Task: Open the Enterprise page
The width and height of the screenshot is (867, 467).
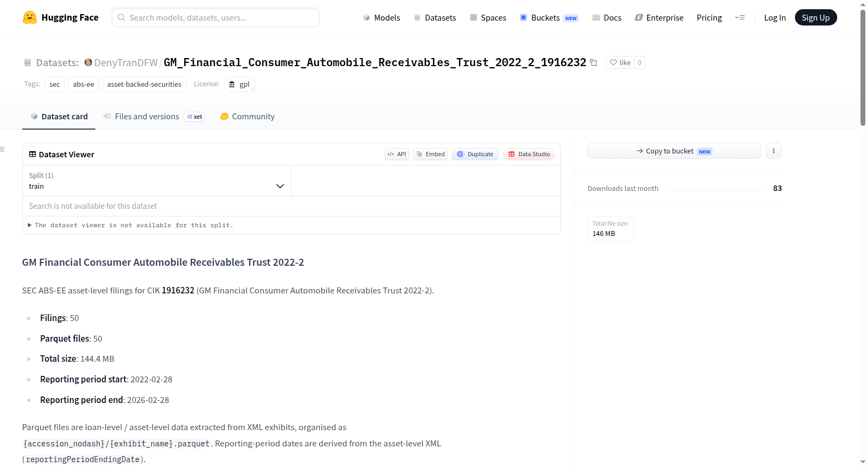Action: click(x=659, y=17)
